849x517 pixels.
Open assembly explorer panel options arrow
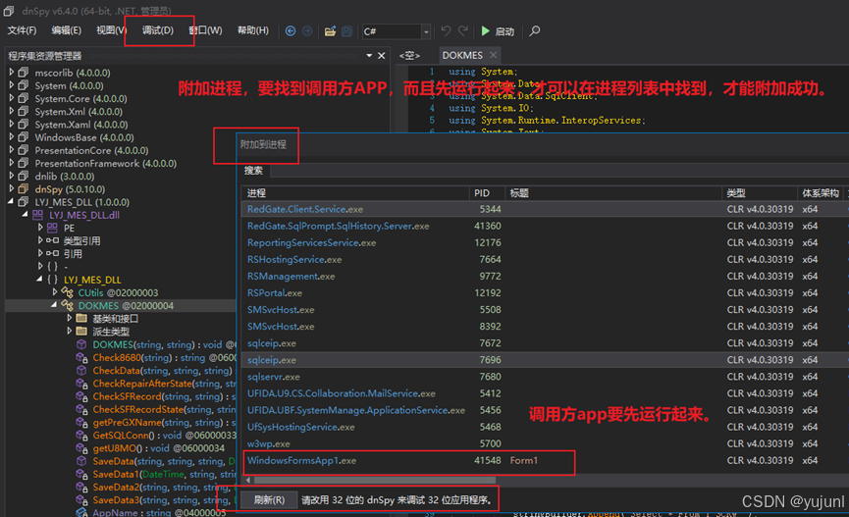(369, 56)
